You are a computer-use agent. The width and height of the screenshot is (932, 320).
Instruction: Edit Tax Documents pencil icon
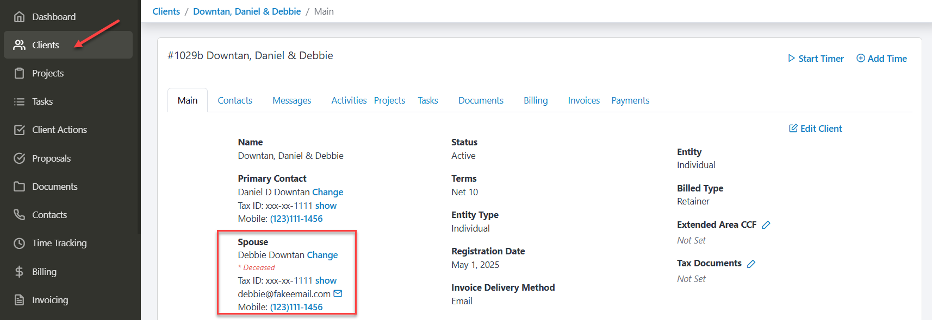(x=751, y=264)
